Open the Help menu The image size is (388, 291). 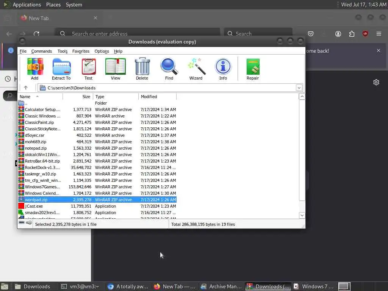[x=118, y=51]
